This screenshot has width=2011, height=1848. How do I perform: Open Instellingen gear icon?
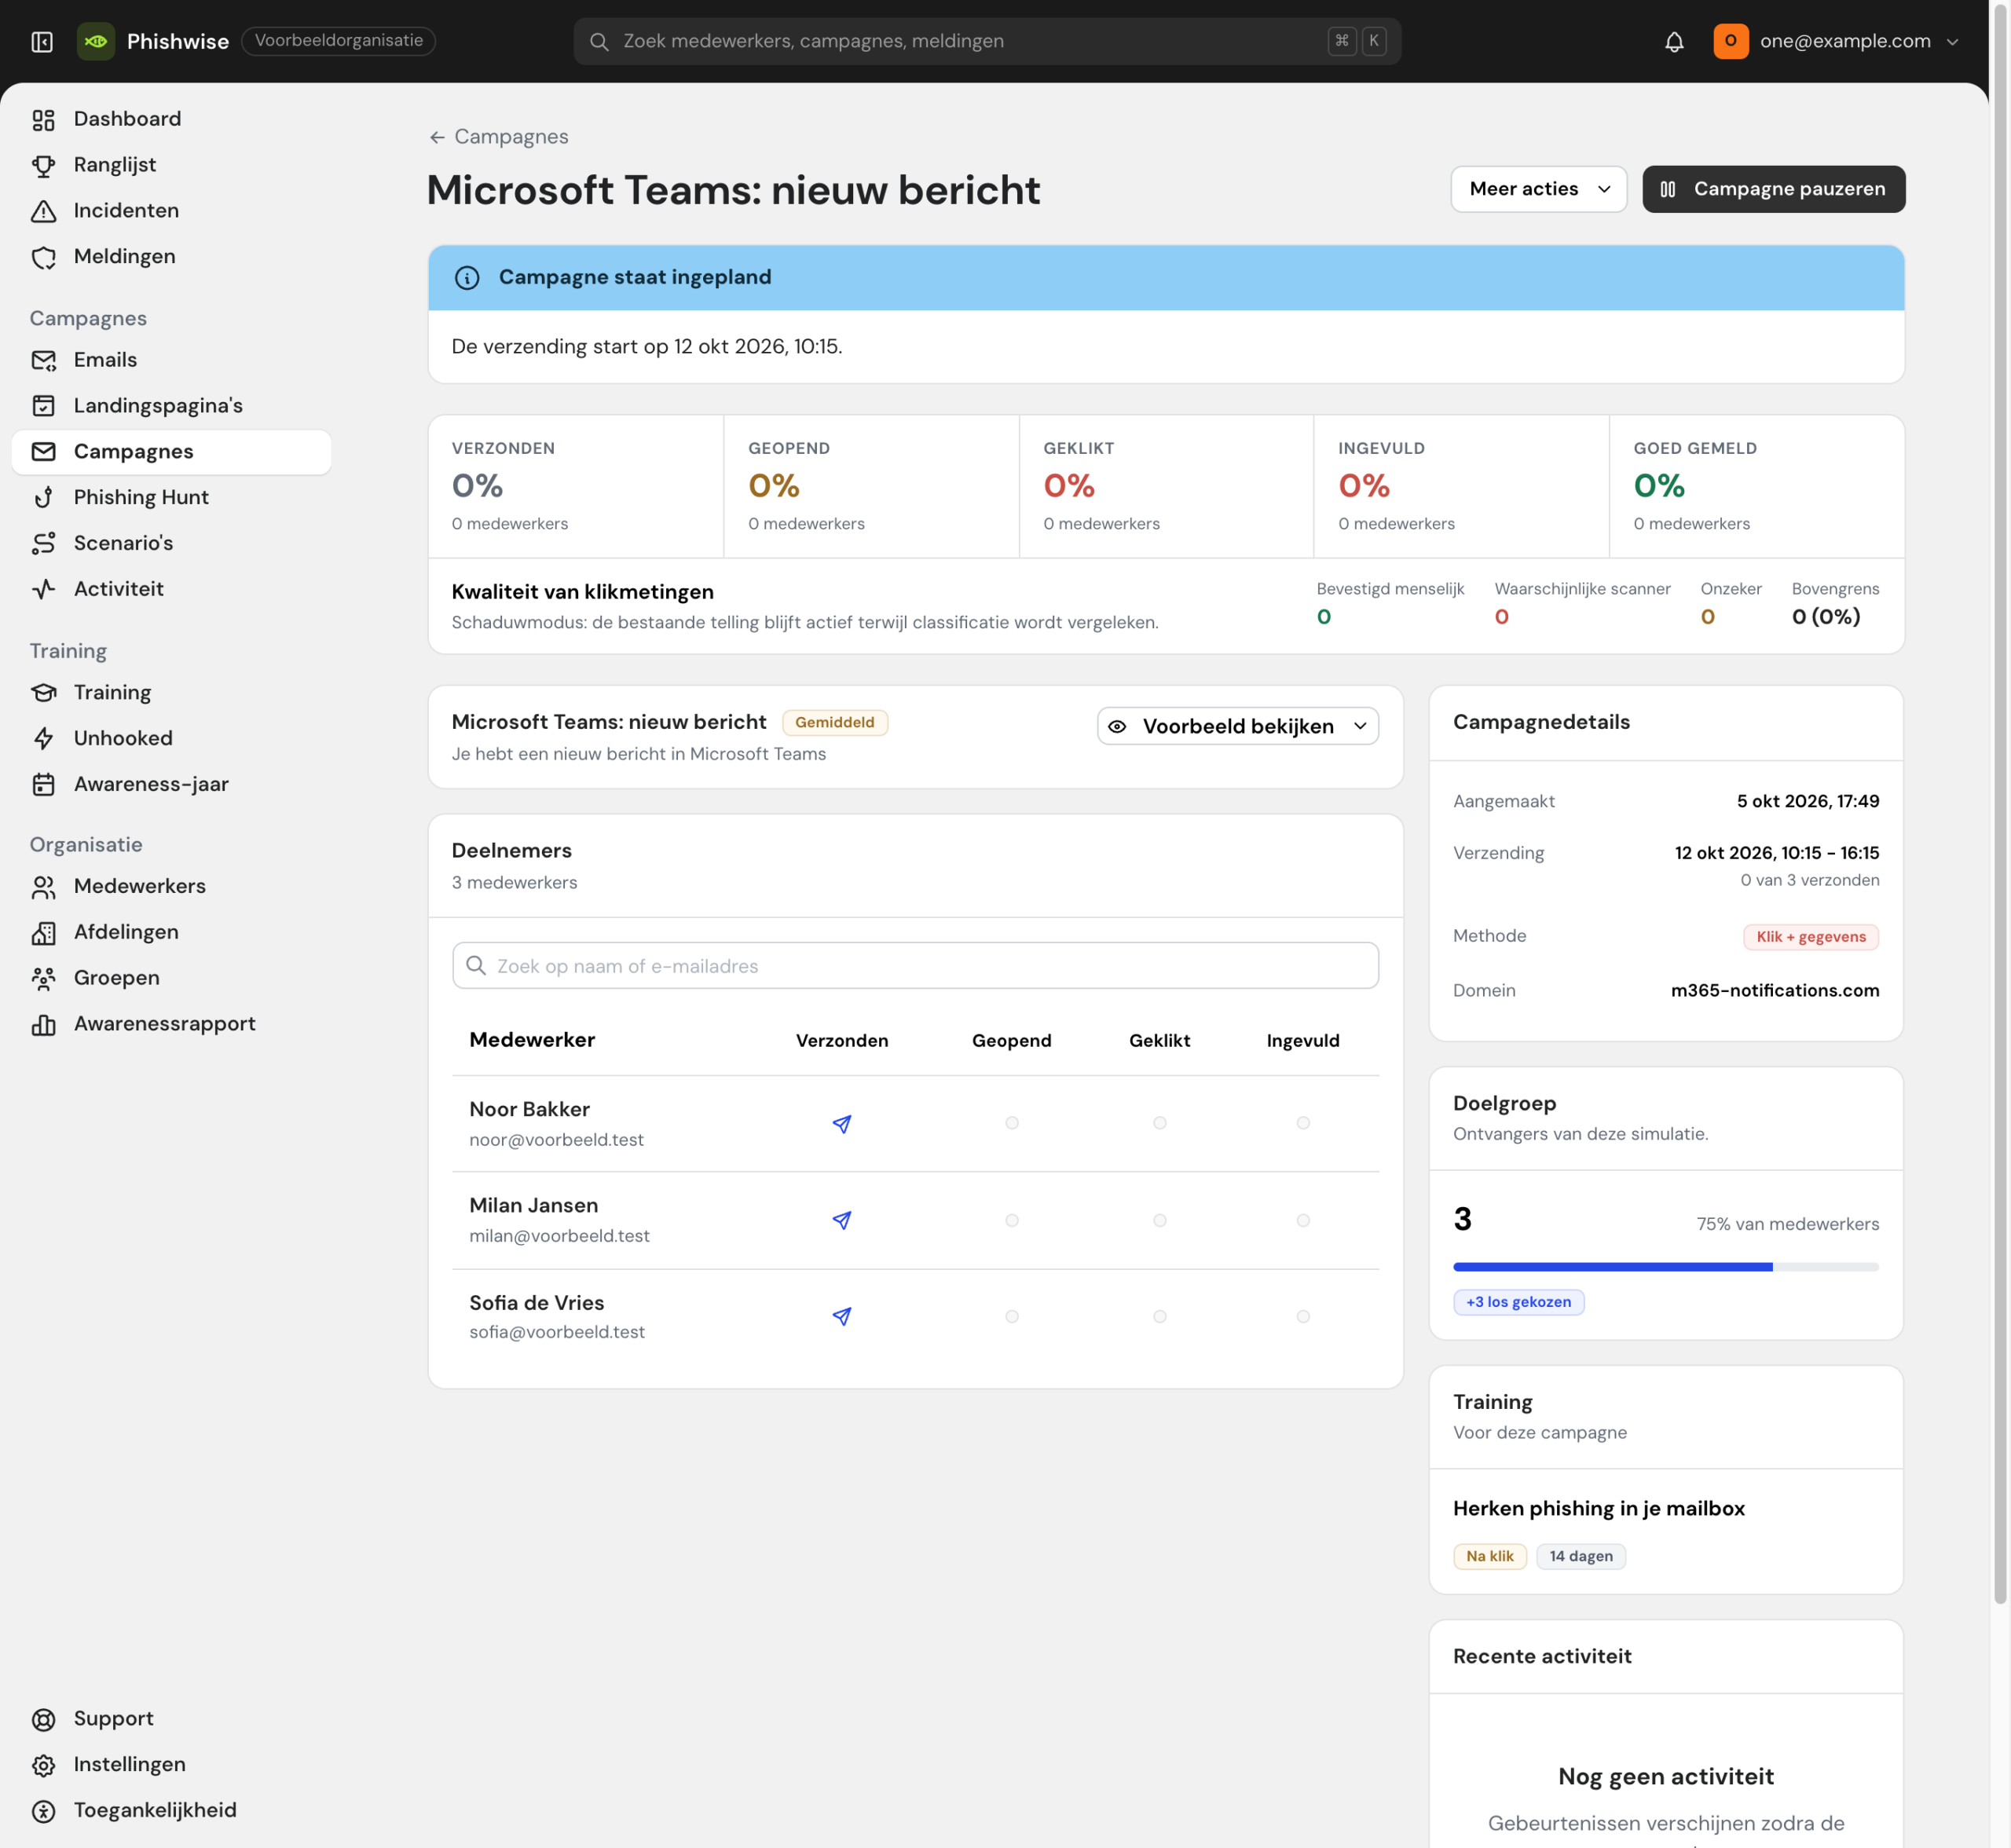43,1765
